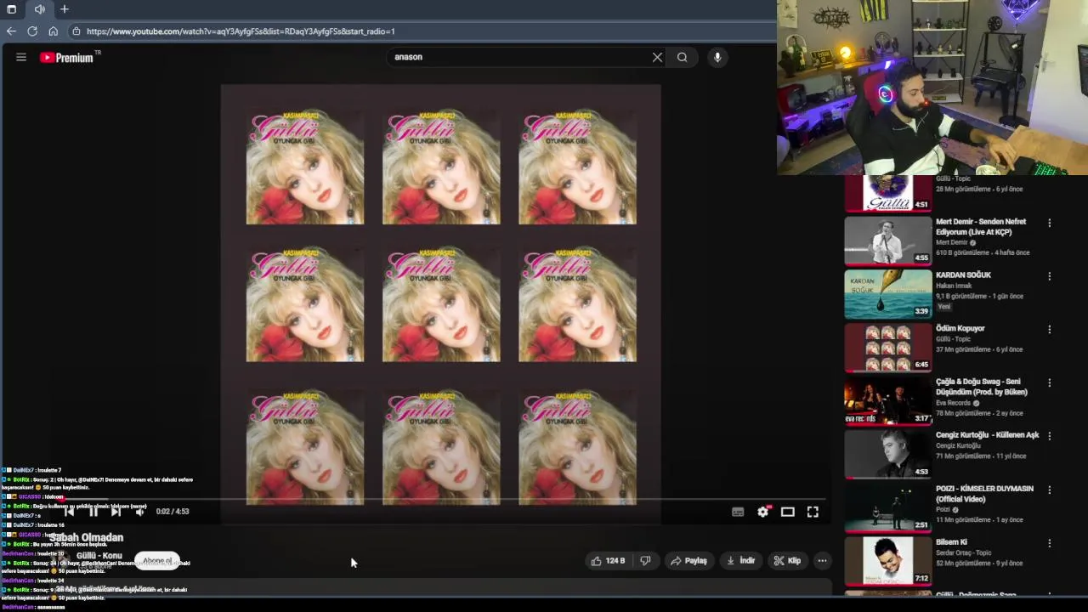Switch to theater mode
Screen dimensions: 1088x612
coord(788,512)
